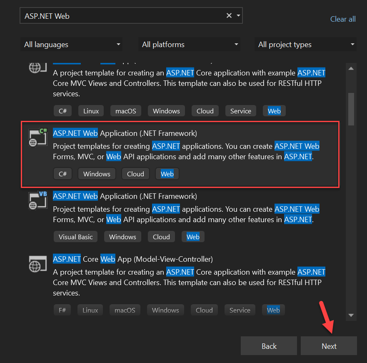The image size is (367, 363).
Task: Click the Windows tag under the Visual Basic template
Action: click(122, 237)
